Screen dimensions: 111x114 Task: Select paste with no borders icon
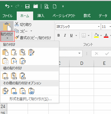coord(5,61)
